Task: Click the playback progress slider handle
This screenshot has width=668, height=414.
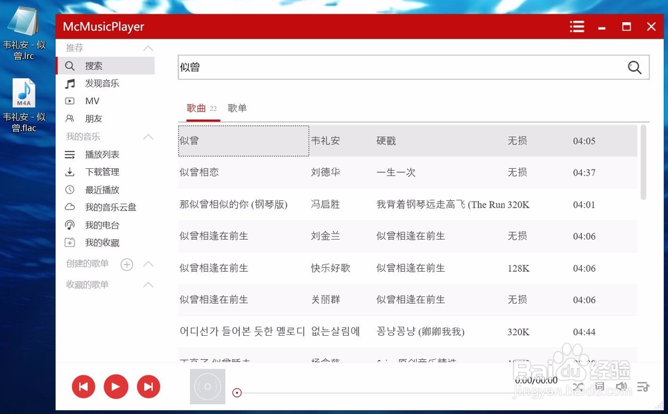Action: click(x=237, y=393)
